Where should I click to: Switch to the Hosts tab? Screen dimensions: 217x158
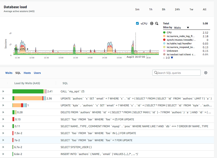(x=27, y=73)
